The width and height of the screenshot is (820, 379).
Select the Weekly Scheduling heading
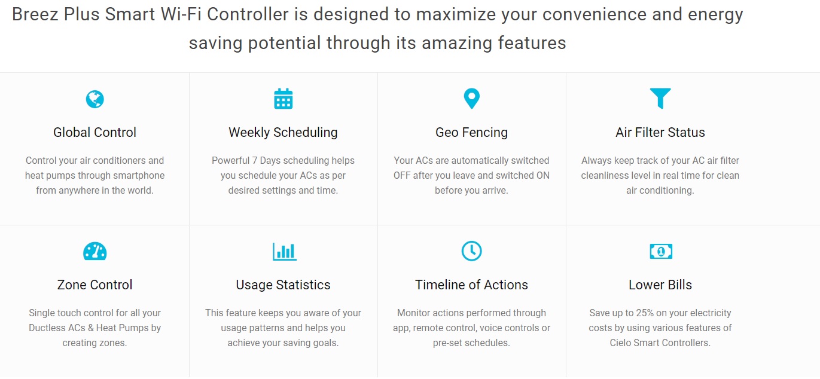(283, 132)
